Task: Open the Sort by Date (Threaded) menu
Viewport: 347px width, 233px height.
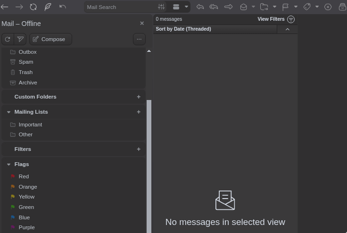Action: coord(215,29)
